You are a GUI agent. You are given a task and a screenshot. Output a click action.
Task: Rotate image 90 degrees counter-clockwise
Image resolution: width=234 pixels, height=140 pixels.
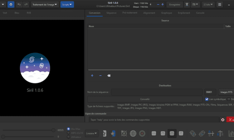click(193, 133)
